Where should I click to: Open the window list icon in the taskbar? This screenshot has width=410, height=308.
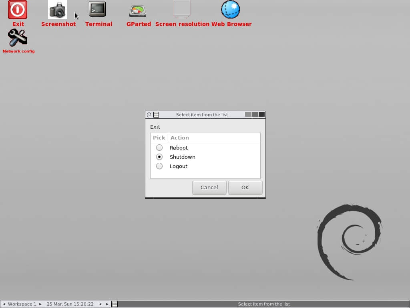(115, 304)
